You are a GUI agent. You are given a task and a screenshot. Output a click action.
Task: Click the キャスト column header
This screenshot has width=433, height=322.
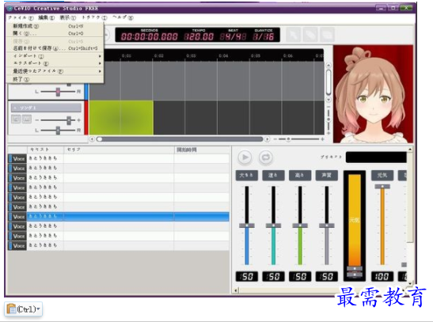45,150
